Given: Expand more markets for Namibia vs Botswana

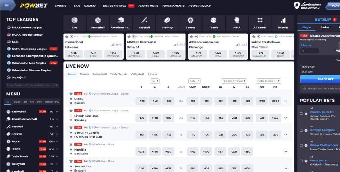Looking at the screenshot, I should (x=286, y=152).
